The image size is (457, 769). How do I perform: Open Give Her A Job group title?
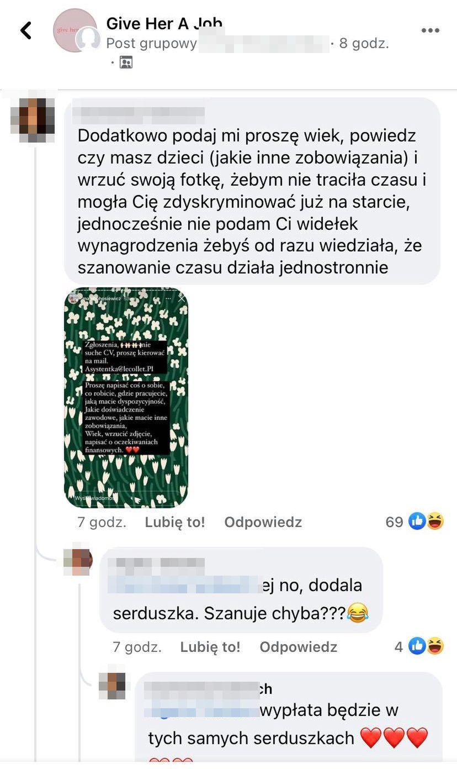coord(164,23)
